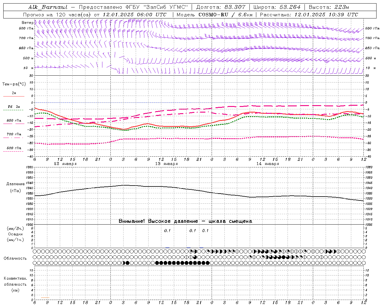
Task: Select the Td 2м dew point legend entry
Action: pyautogui.click(x=14, y=107)
